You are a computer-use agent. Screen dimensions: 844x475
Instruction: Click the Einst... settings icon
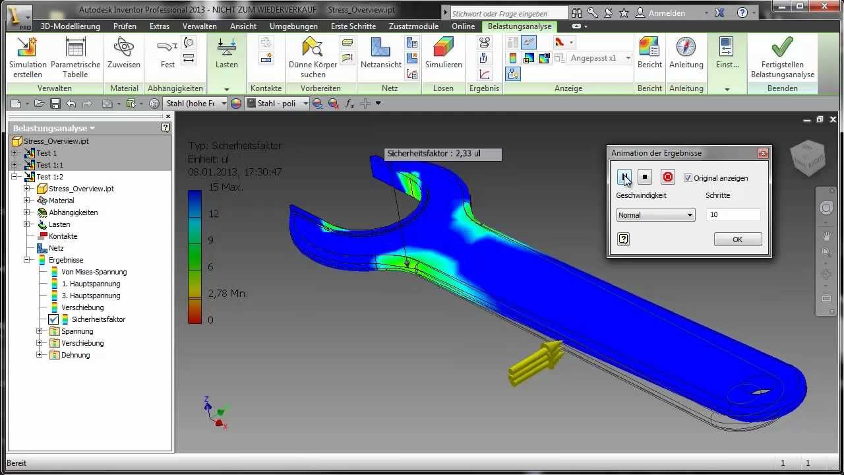727,47
